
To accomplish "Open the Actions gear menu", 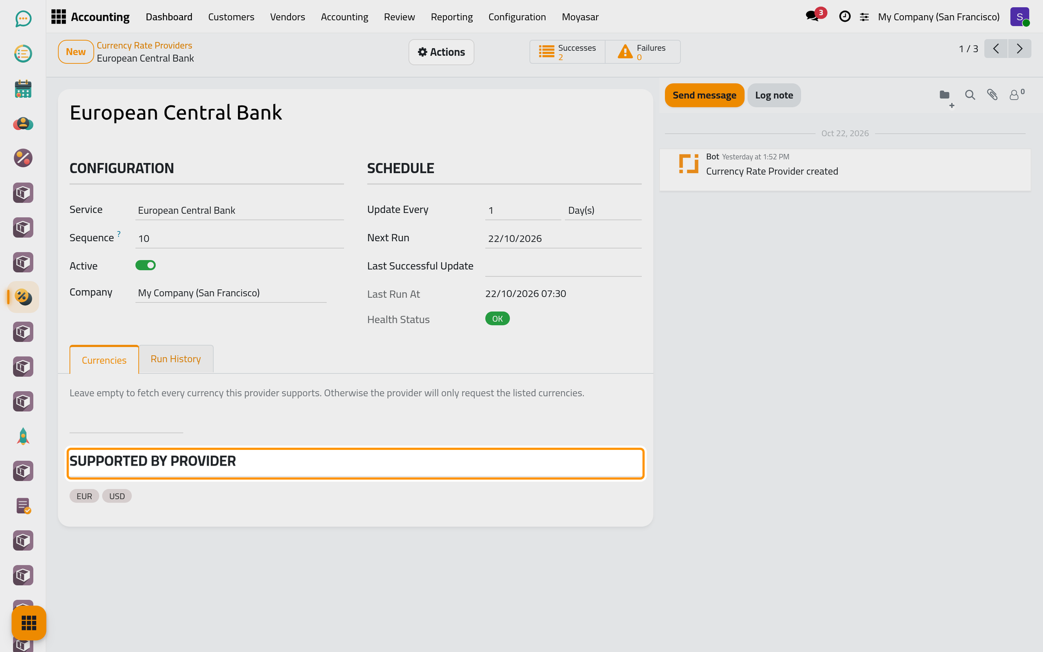I will (x=441, y=52).
